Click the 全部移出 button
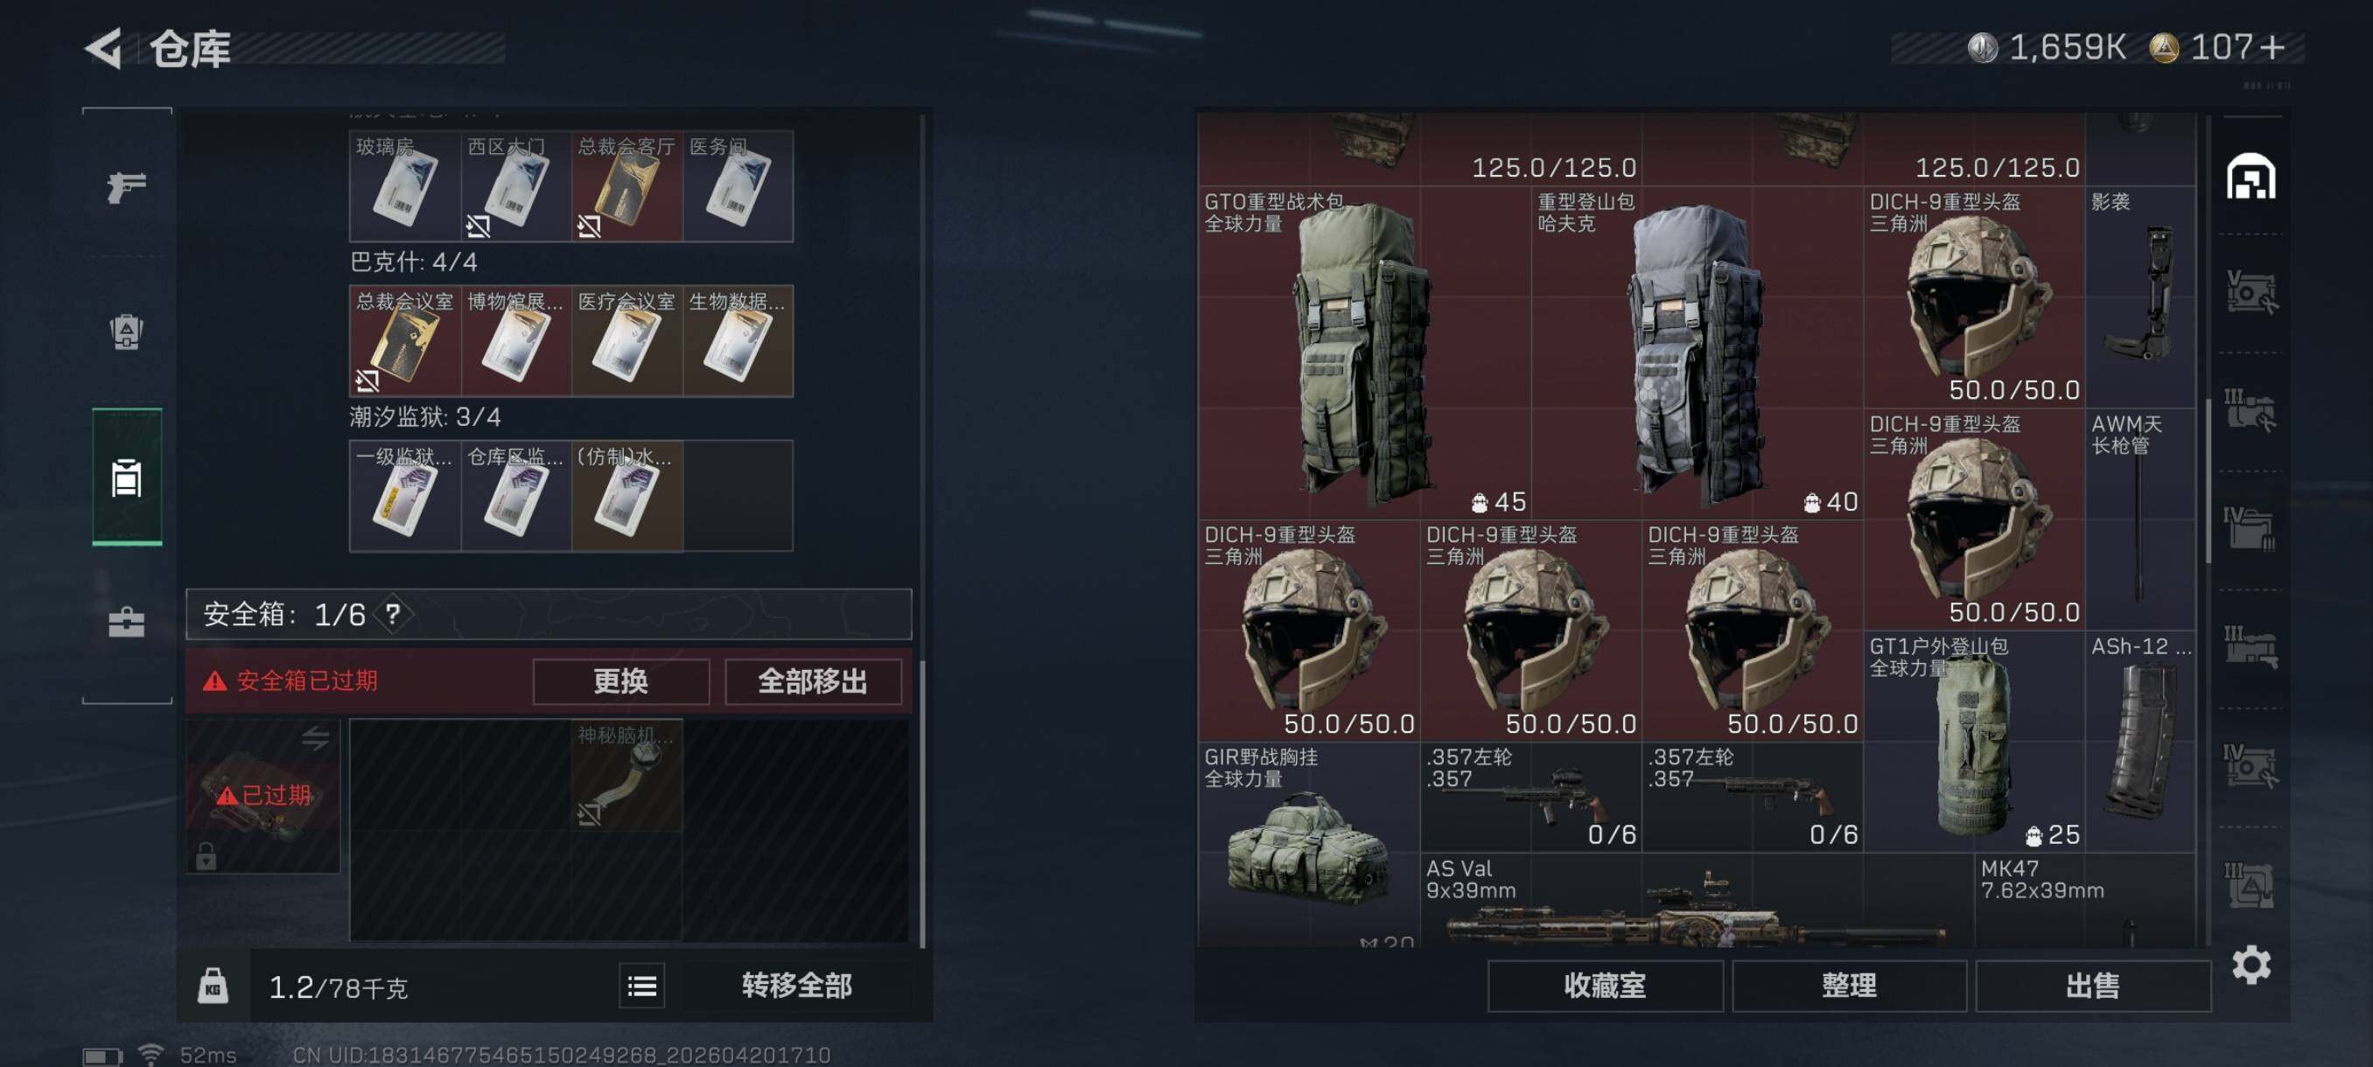Viewport: 2373px width, 1067px height. 813,681
